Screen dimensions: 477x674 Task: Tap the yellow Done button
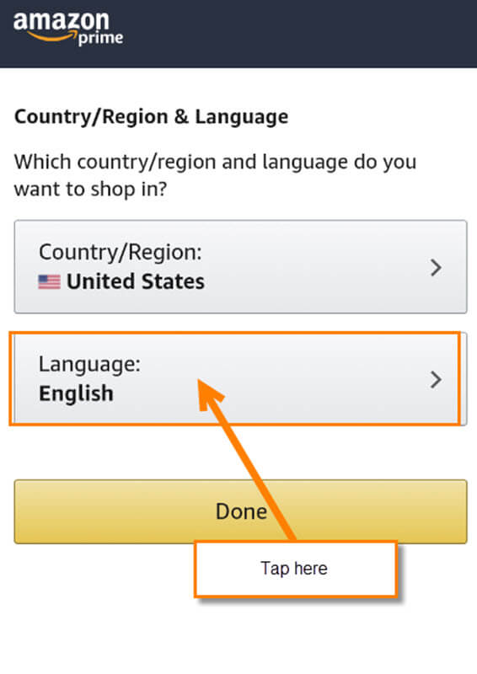240,511
